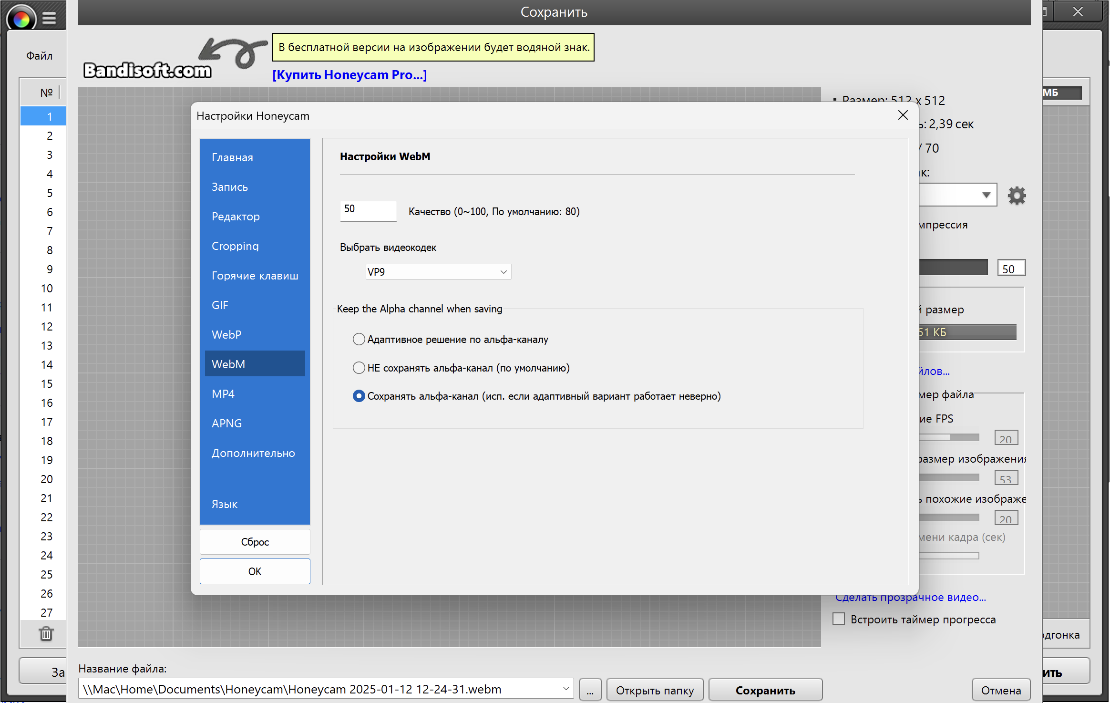Viewport: 1110px width, 703px height.
Task: Click the FPS reduction slider
Action: click(949, 437)
